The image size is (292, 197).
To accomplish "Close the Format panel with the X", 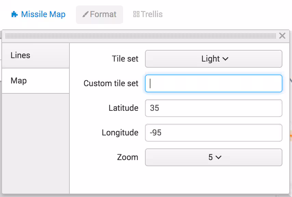I will [x=282, y=36].
